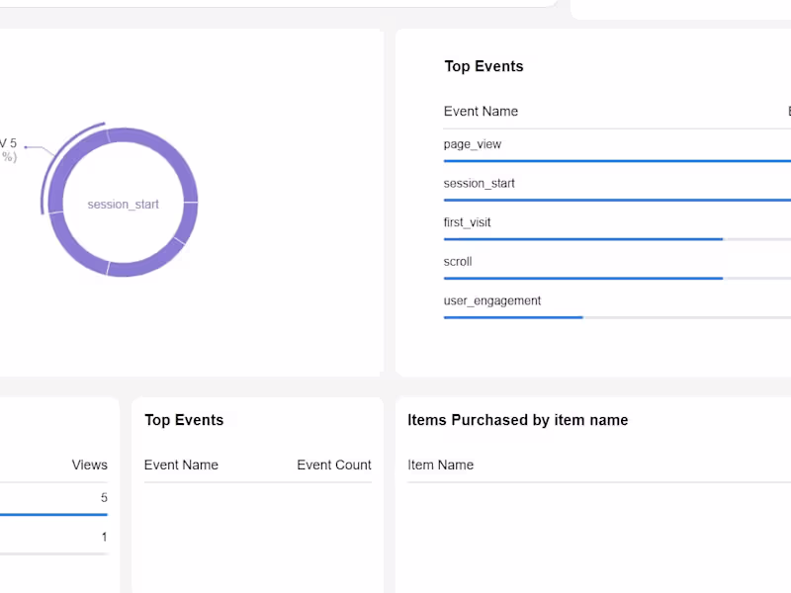Click the Event Name column header

point(481,111)
